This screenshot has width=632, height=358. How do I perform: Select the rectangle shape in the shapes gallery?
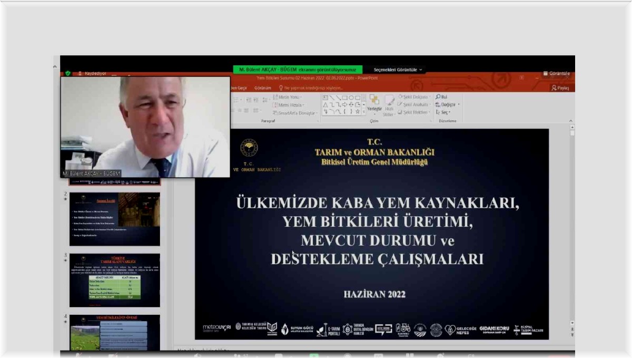(344, 97)
